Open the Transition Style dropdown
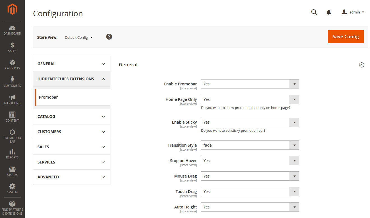 click(x=250, y=145)
